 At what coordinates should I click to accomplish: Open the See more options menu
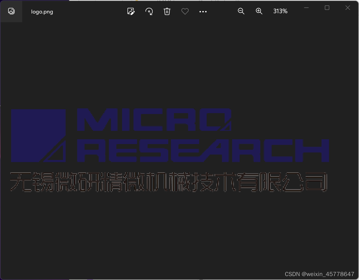pos(203,11)
